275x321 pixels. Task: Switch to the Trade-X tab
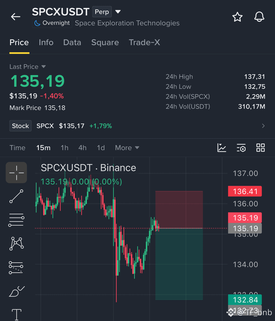[144, 43]
